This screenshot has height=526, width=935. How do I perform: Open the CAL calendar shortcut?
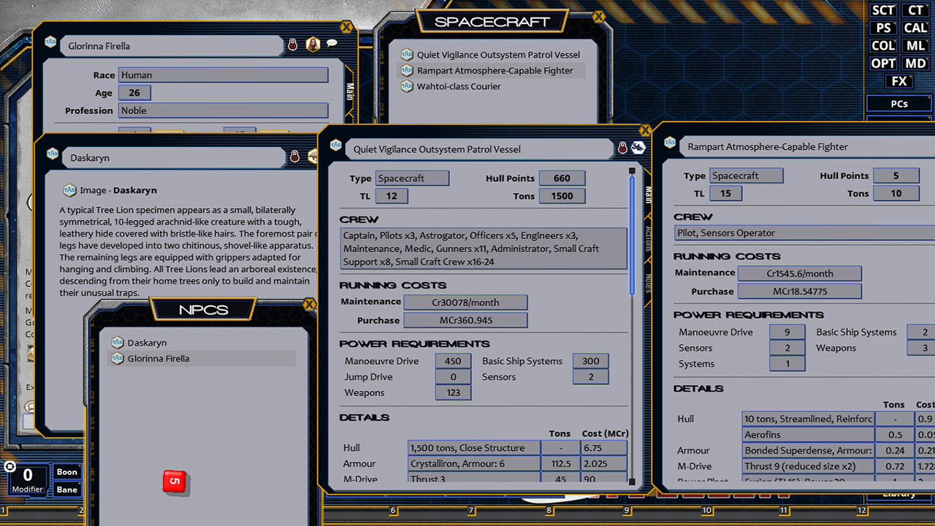click(915, 28)
